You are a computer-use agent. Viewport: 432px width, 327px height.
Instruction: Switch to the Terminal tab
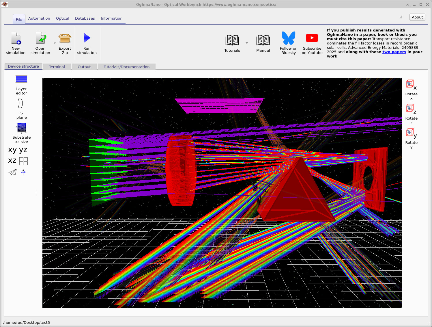(x=57, y=67)
